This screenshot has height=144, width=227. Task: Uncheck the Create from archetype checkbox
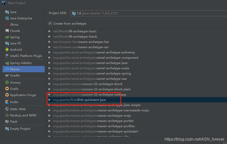50,23
